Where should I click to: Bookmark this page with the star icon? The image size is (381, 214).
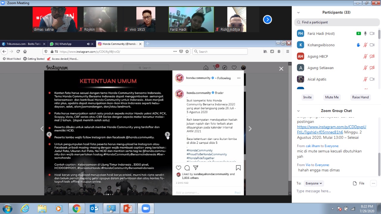(187, 51)
